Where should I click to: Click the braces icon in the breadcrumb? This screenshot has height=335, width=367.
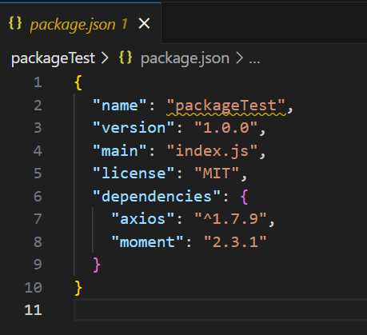(126, 58)
